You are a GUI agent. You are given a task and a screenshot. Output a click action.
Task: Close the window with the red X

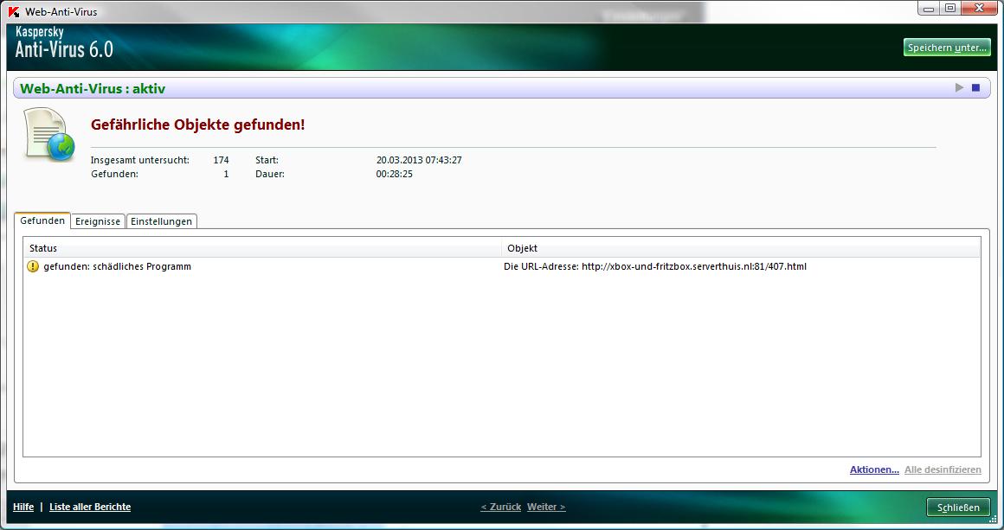[979, 9]
